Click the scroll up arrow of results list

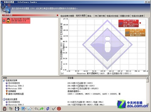pyautogui.click(x=147, y=78)
